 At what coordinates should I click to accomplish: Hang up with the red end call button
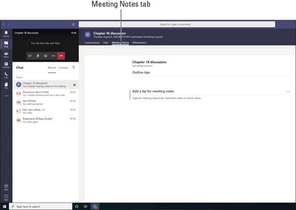coord(61,56)
